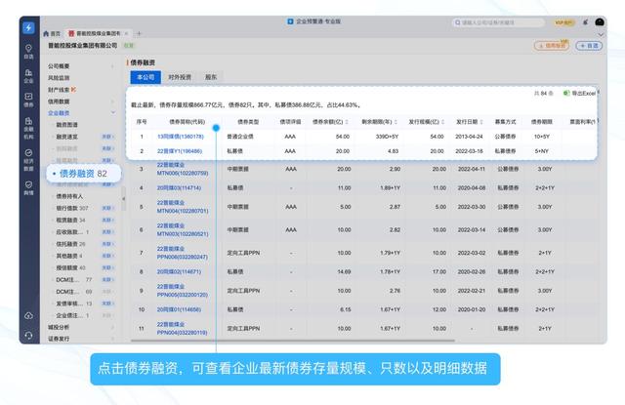Click the Excel icon of 导出Excel
The width and height of the screenshot is (625, 405).
pos(566,93)
